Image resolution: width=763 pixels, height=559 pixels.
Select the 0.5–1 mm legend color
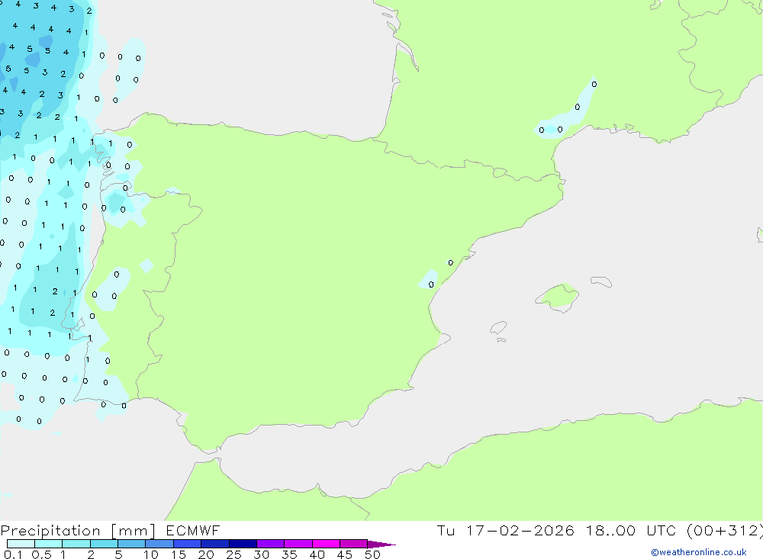pos(49,544)
